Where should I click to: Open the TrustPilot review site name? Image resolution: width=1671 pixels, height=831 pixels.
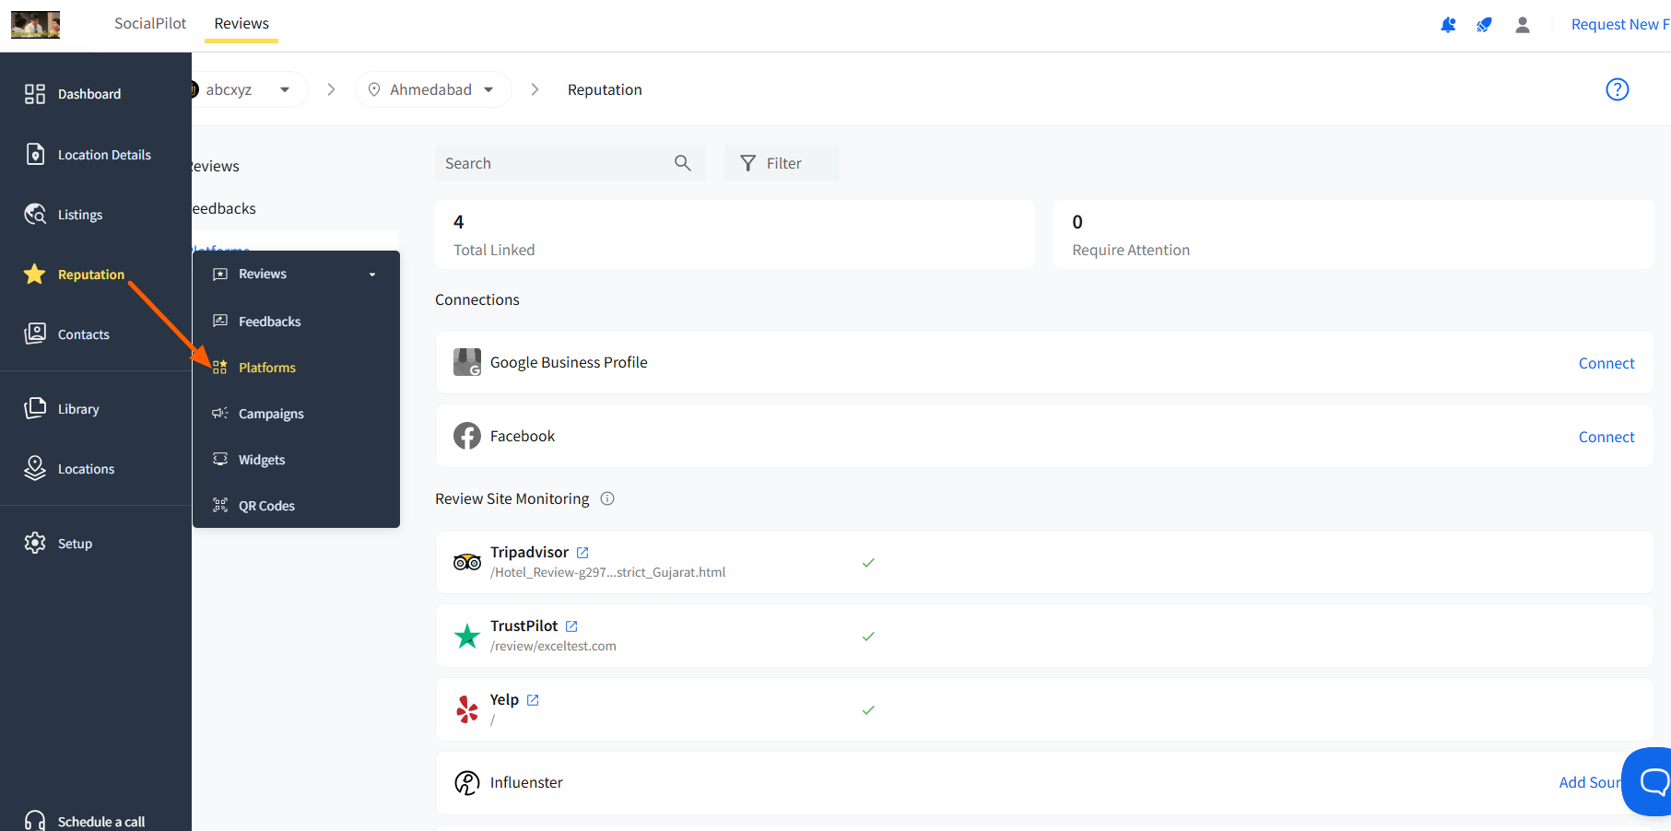tap(524, 626)
